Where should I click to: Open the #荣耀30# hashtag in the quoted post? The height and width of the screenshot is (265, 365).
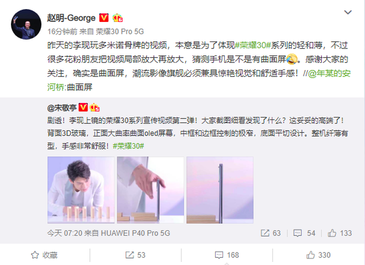point(128,146)
